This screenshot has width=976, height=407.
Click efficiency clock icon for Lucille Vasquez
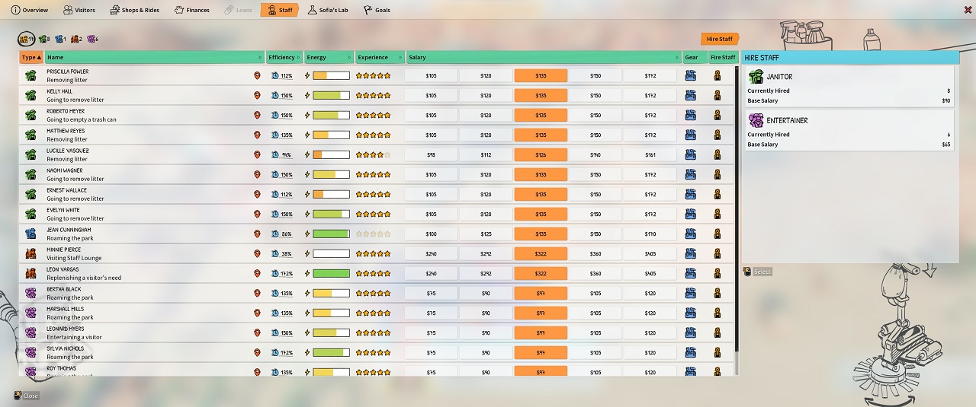pyautogui.click(x=275, y=154)
